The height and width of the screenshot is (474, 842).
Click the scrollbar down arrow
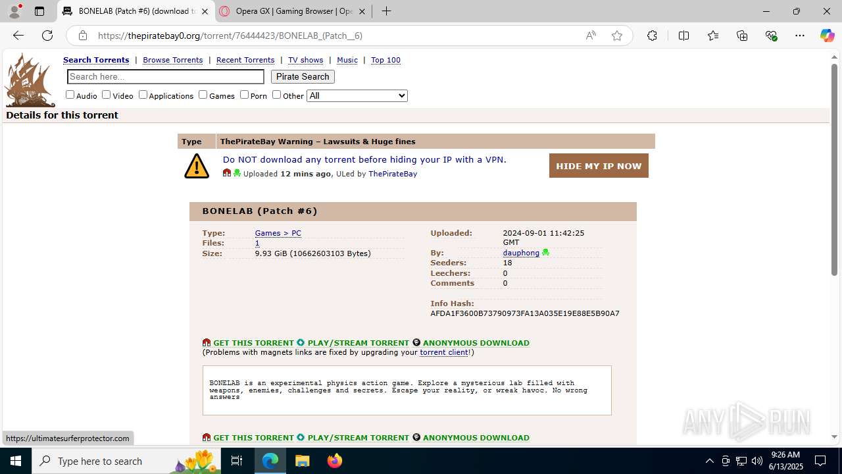point(834,436)
